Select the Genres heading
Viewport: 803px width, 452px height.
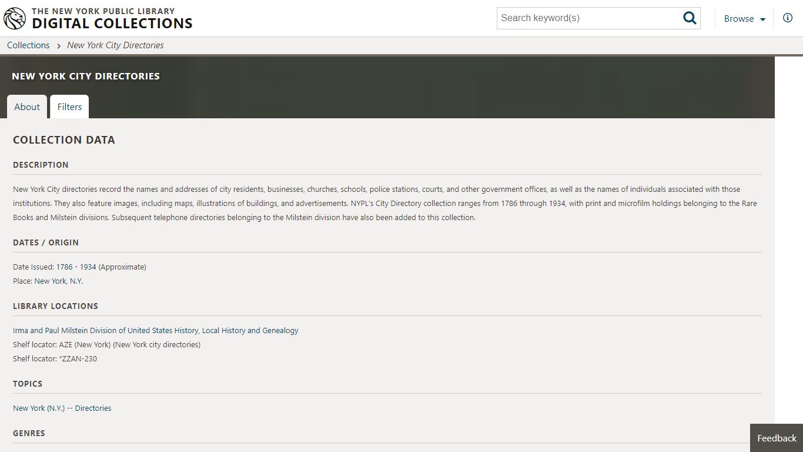tap(29, 433)
